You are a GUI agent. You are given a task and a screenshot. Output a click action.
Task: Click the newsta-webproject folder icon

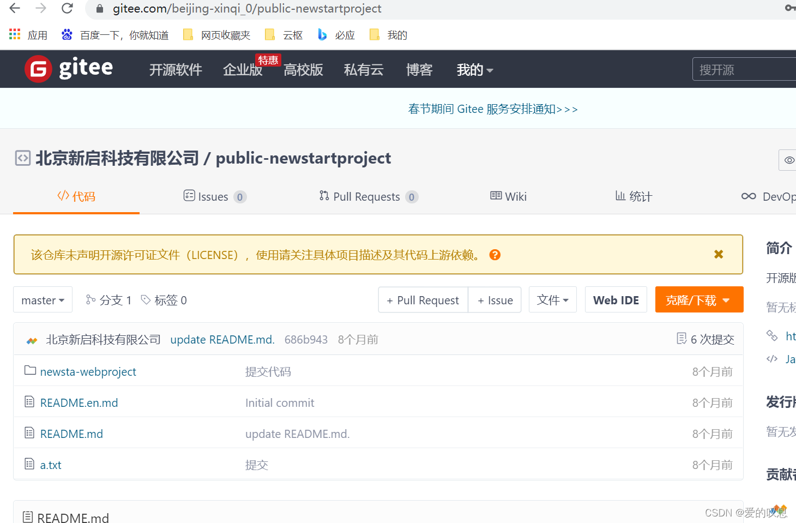coord(30,370)
